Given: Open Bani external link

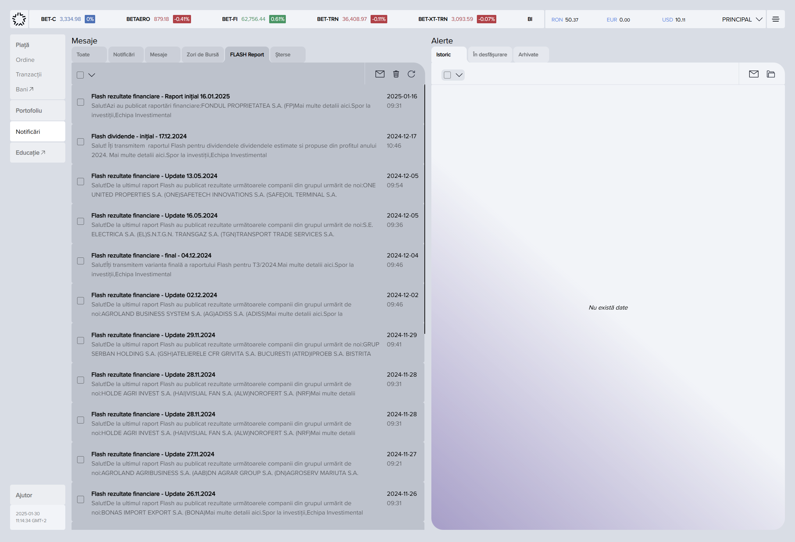Looking at the screenshot, I should coord(24,89).
